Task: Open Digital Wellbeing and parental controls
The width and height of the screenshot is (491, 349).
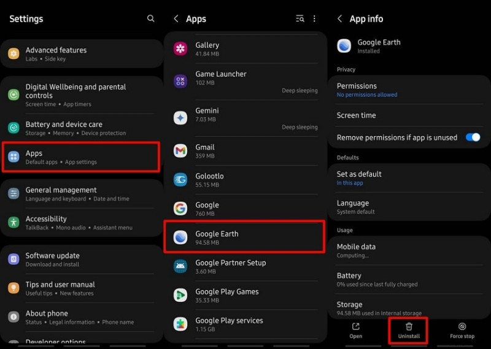Action: pos(82,95)
